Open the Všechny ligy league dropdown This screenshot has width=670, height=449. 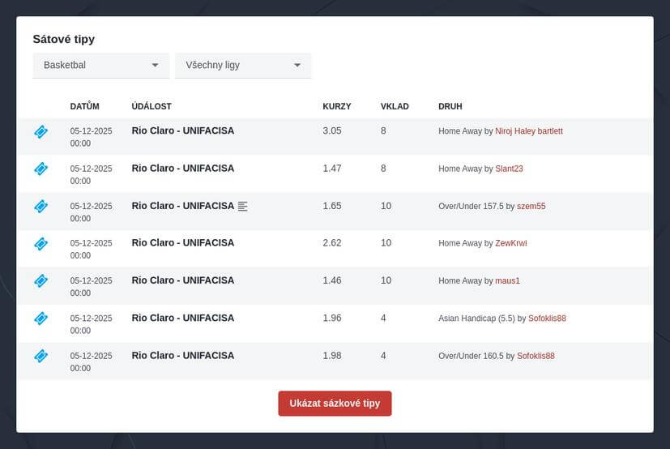click(x=243, y=66)
